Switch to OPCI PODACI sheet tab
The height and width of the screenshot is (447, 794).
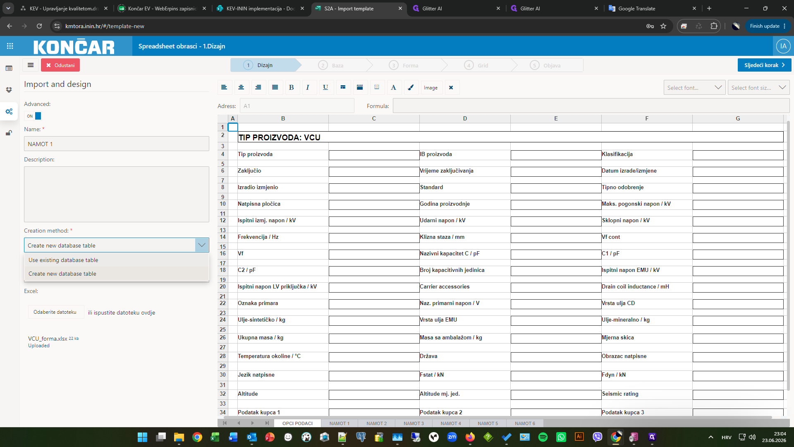[297, 423]
